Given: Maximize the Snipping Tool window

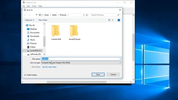Looking at the screenshot, I should pyautogui.click(x=125, y=2).
